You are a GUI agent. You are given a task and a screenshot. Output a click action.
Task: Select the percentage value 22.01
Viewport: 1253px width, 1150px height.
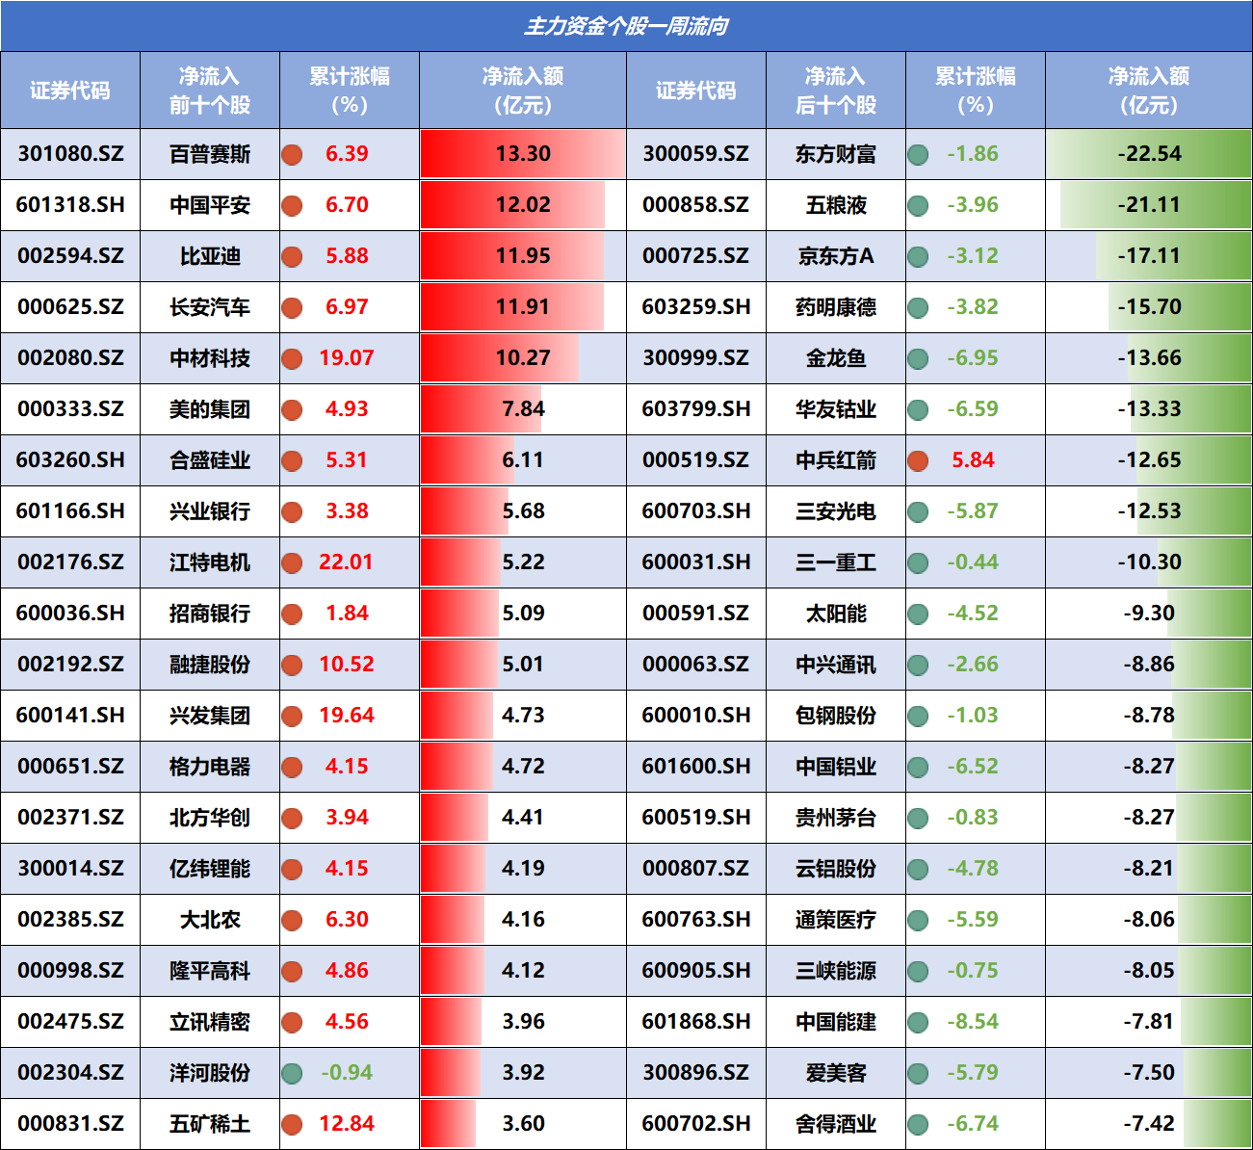(347, 562)
